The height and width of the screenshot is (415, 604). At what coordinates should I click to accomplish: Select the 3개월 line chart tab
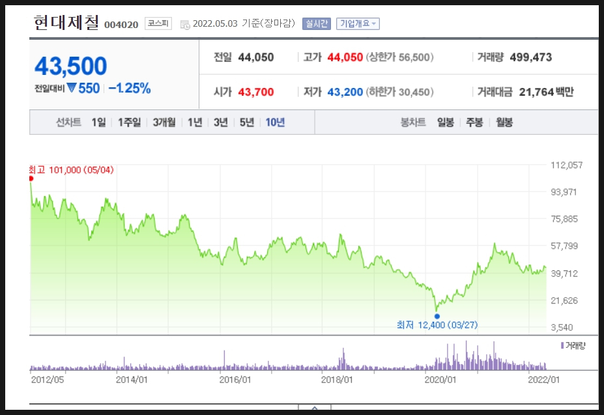164,122
